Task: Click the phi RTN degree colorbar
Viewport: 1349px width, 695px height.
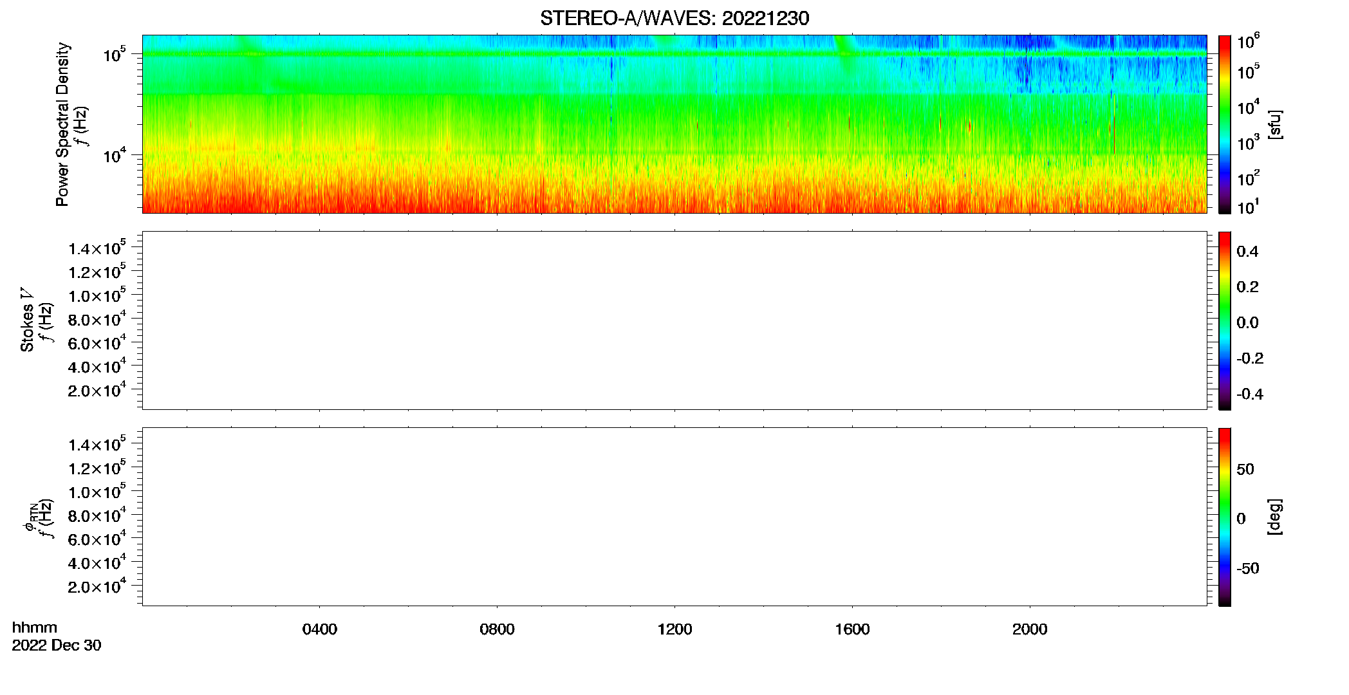Action: coord(1224,517)
